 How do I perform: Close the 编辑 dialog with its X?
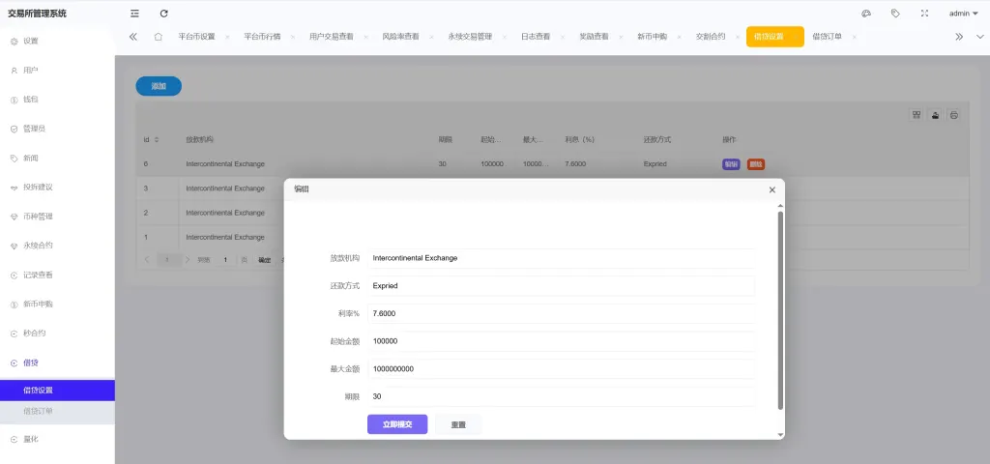click(772, 190)
